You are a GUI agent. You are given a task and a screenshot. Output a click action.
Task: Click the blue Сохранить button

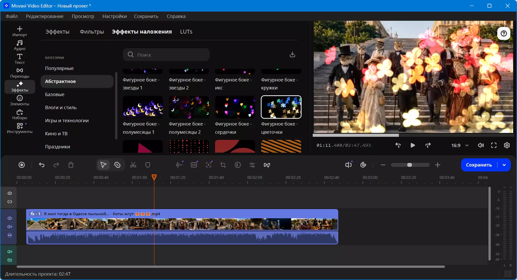[479, 165]
